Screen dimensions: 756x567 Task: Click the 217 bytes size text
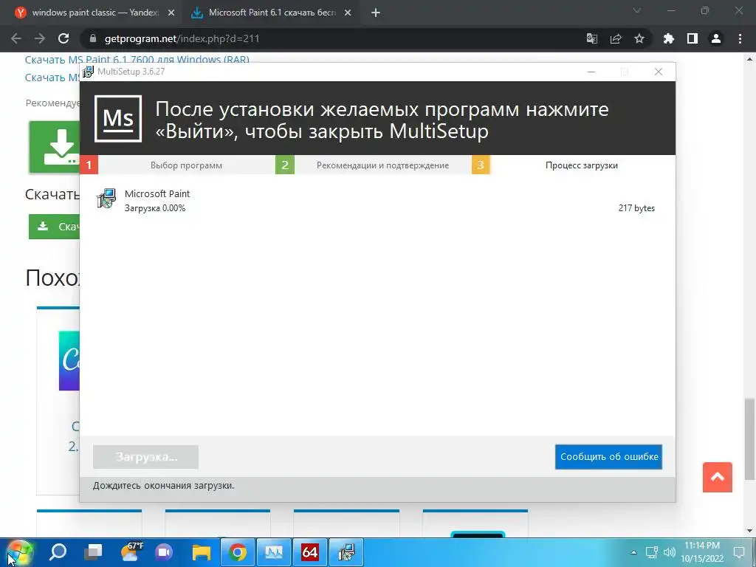pyautogui.click(x=636, y=208)
